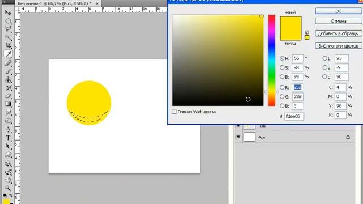Click the lock icon on Фон layer

(348, 137)
